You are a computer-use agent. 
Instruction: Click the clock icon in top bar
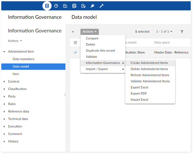point(56,6)
